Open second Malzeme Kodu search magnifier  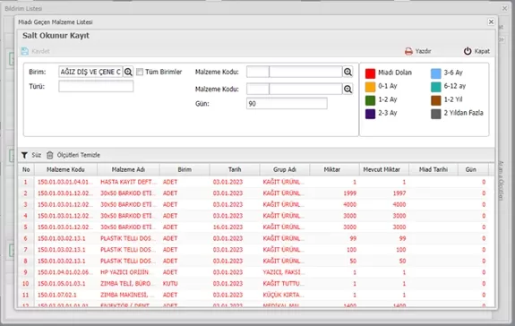click(348, 89)
